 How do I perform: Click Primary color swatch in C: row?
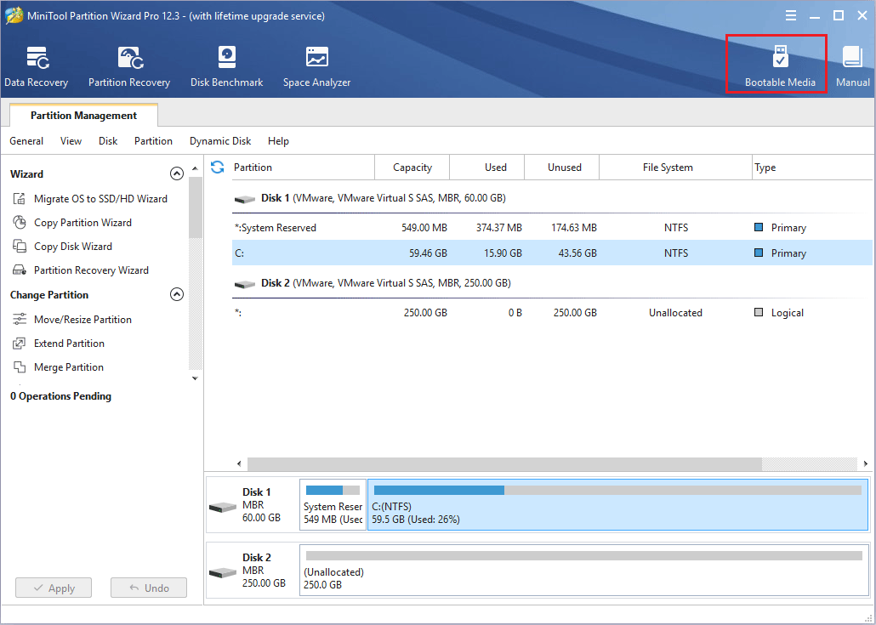click(x=758, y=253)
